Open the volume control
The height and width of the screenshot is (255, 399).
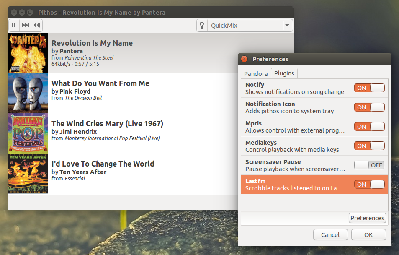[x=37, y=25]
